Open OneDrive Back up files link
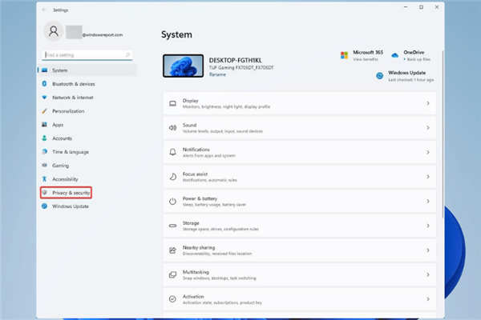This screenshot has height=320, width=481. (x=417, y=59)
